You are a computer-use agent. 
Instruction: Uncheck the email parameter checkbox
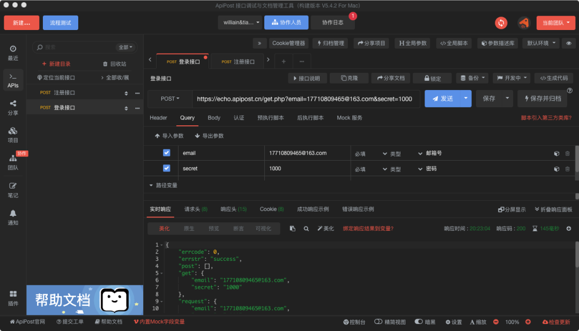(x=167, y=153)
